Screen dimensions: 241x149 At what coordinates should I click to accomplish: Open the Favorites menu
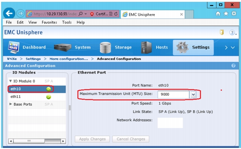(x=49, y=22)
